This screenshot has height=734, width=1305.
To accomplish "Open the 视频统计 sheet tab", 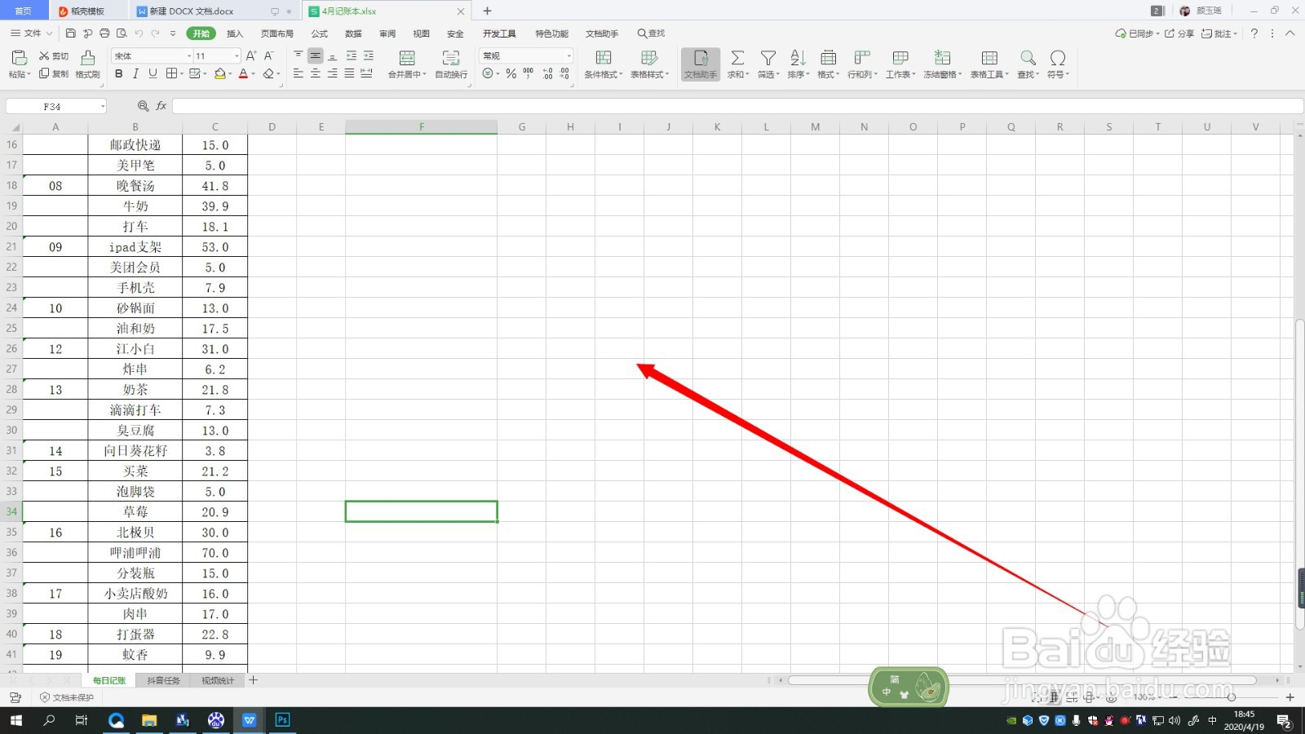I will [218, 680].
